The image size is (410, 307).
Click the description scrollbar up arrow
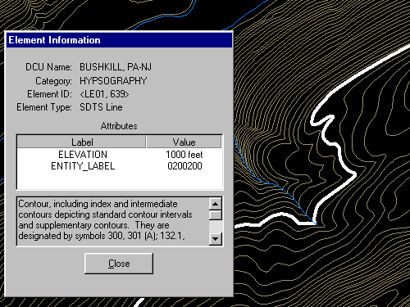point(216,204)
